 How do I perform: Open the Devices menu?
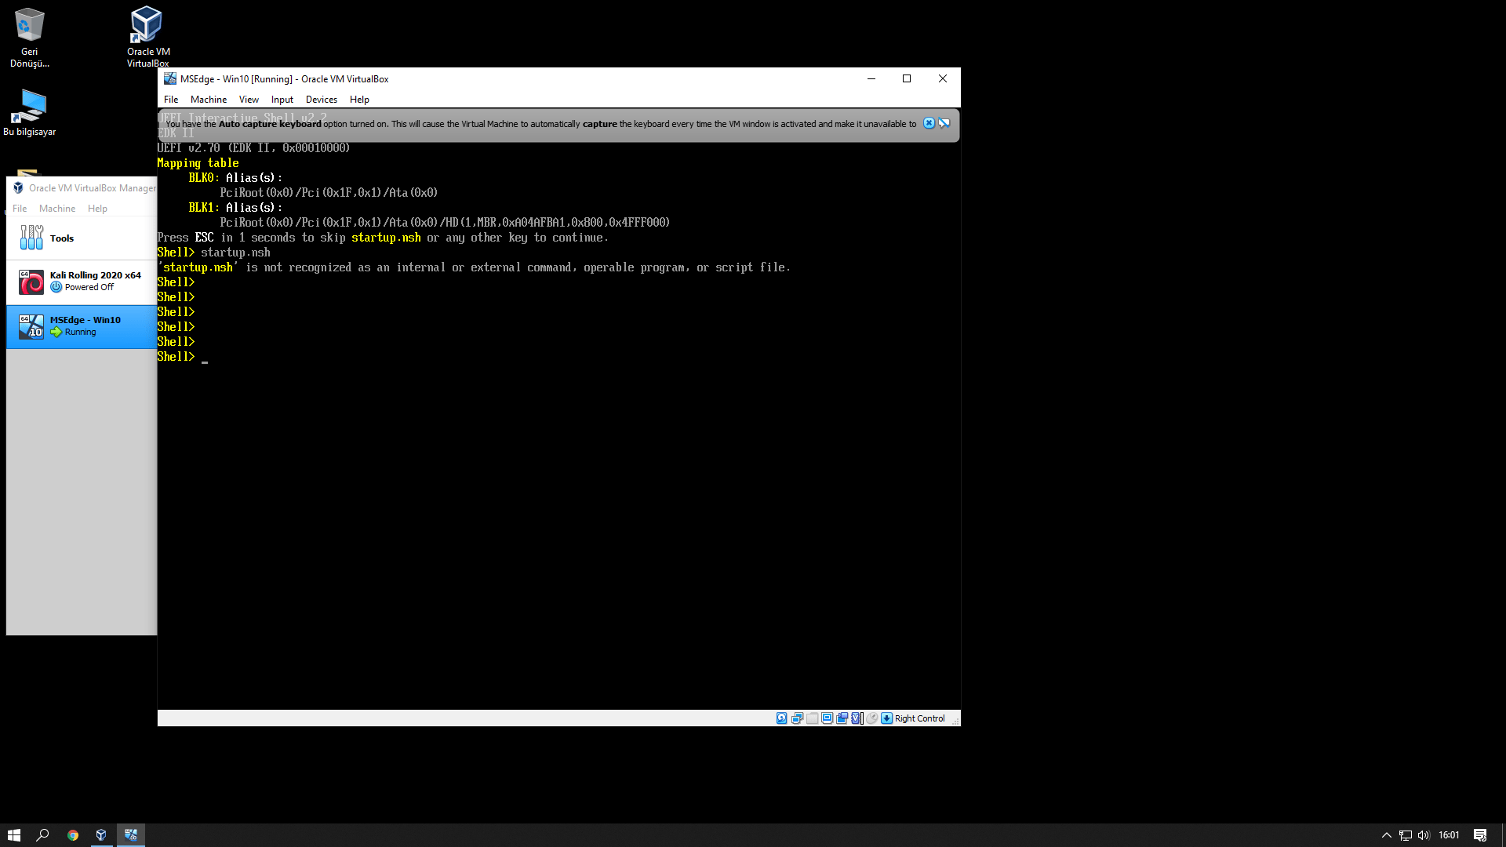[321, 100]
